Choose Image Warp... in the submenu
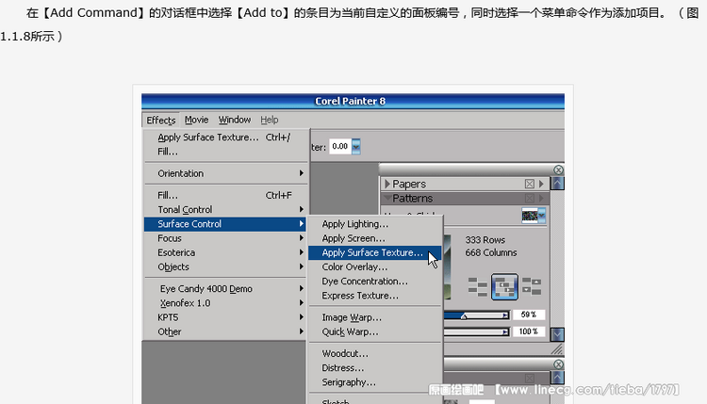The image size is (707, 404). [x=375, y=317]
